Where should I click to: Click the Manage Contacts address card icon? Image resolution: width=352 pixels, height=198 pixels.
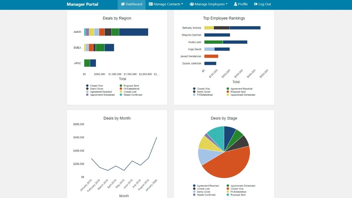[x=150, y=4]
